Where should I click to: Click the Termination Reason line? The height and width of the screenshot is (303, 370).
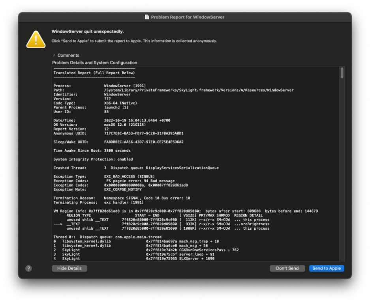pyautogui.click(x=122, y=198)
